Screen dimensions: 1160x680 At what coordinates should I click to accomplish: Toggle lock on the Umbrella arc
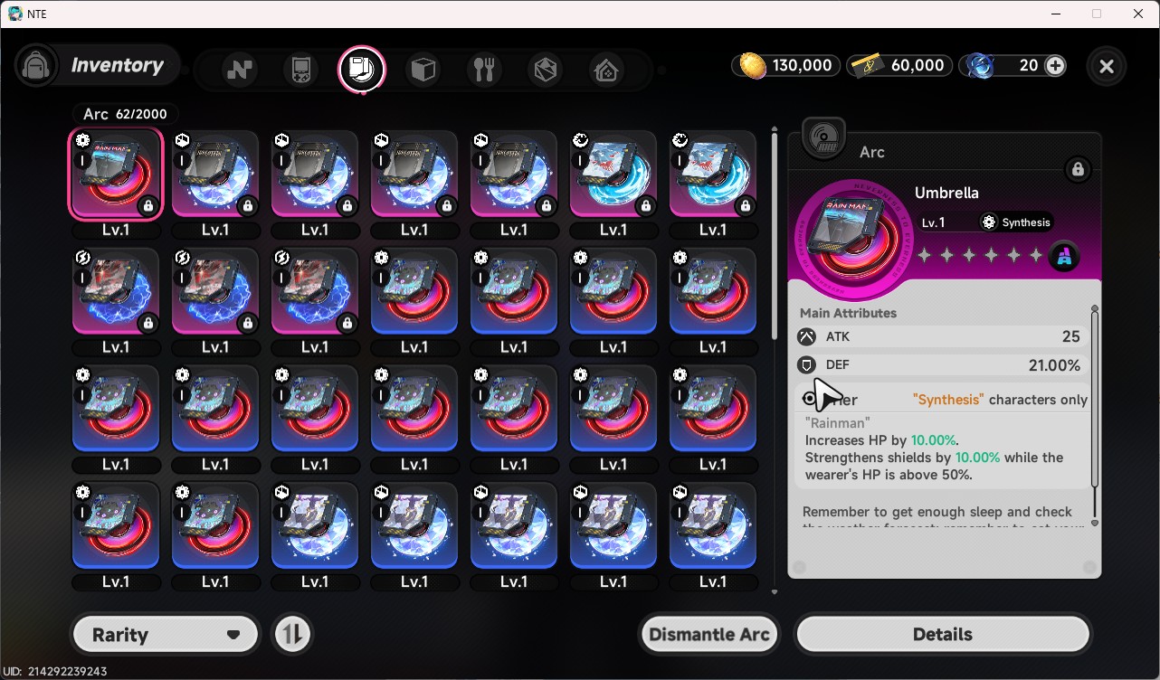point(1077,169)
